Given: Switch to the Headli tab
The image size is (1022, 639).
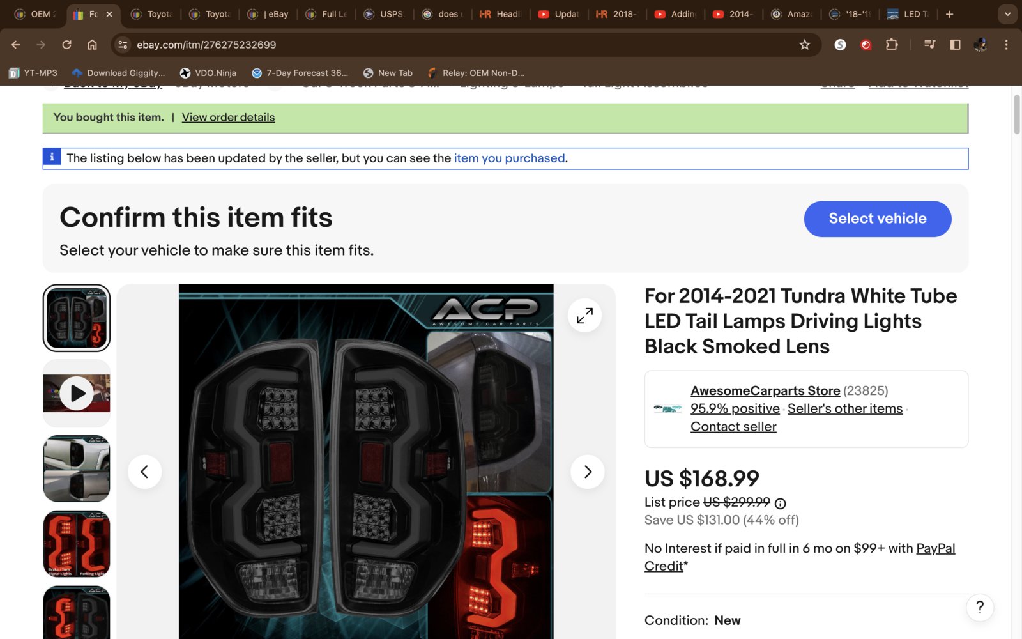Looking at the screenshot, I should coord(501,14).
